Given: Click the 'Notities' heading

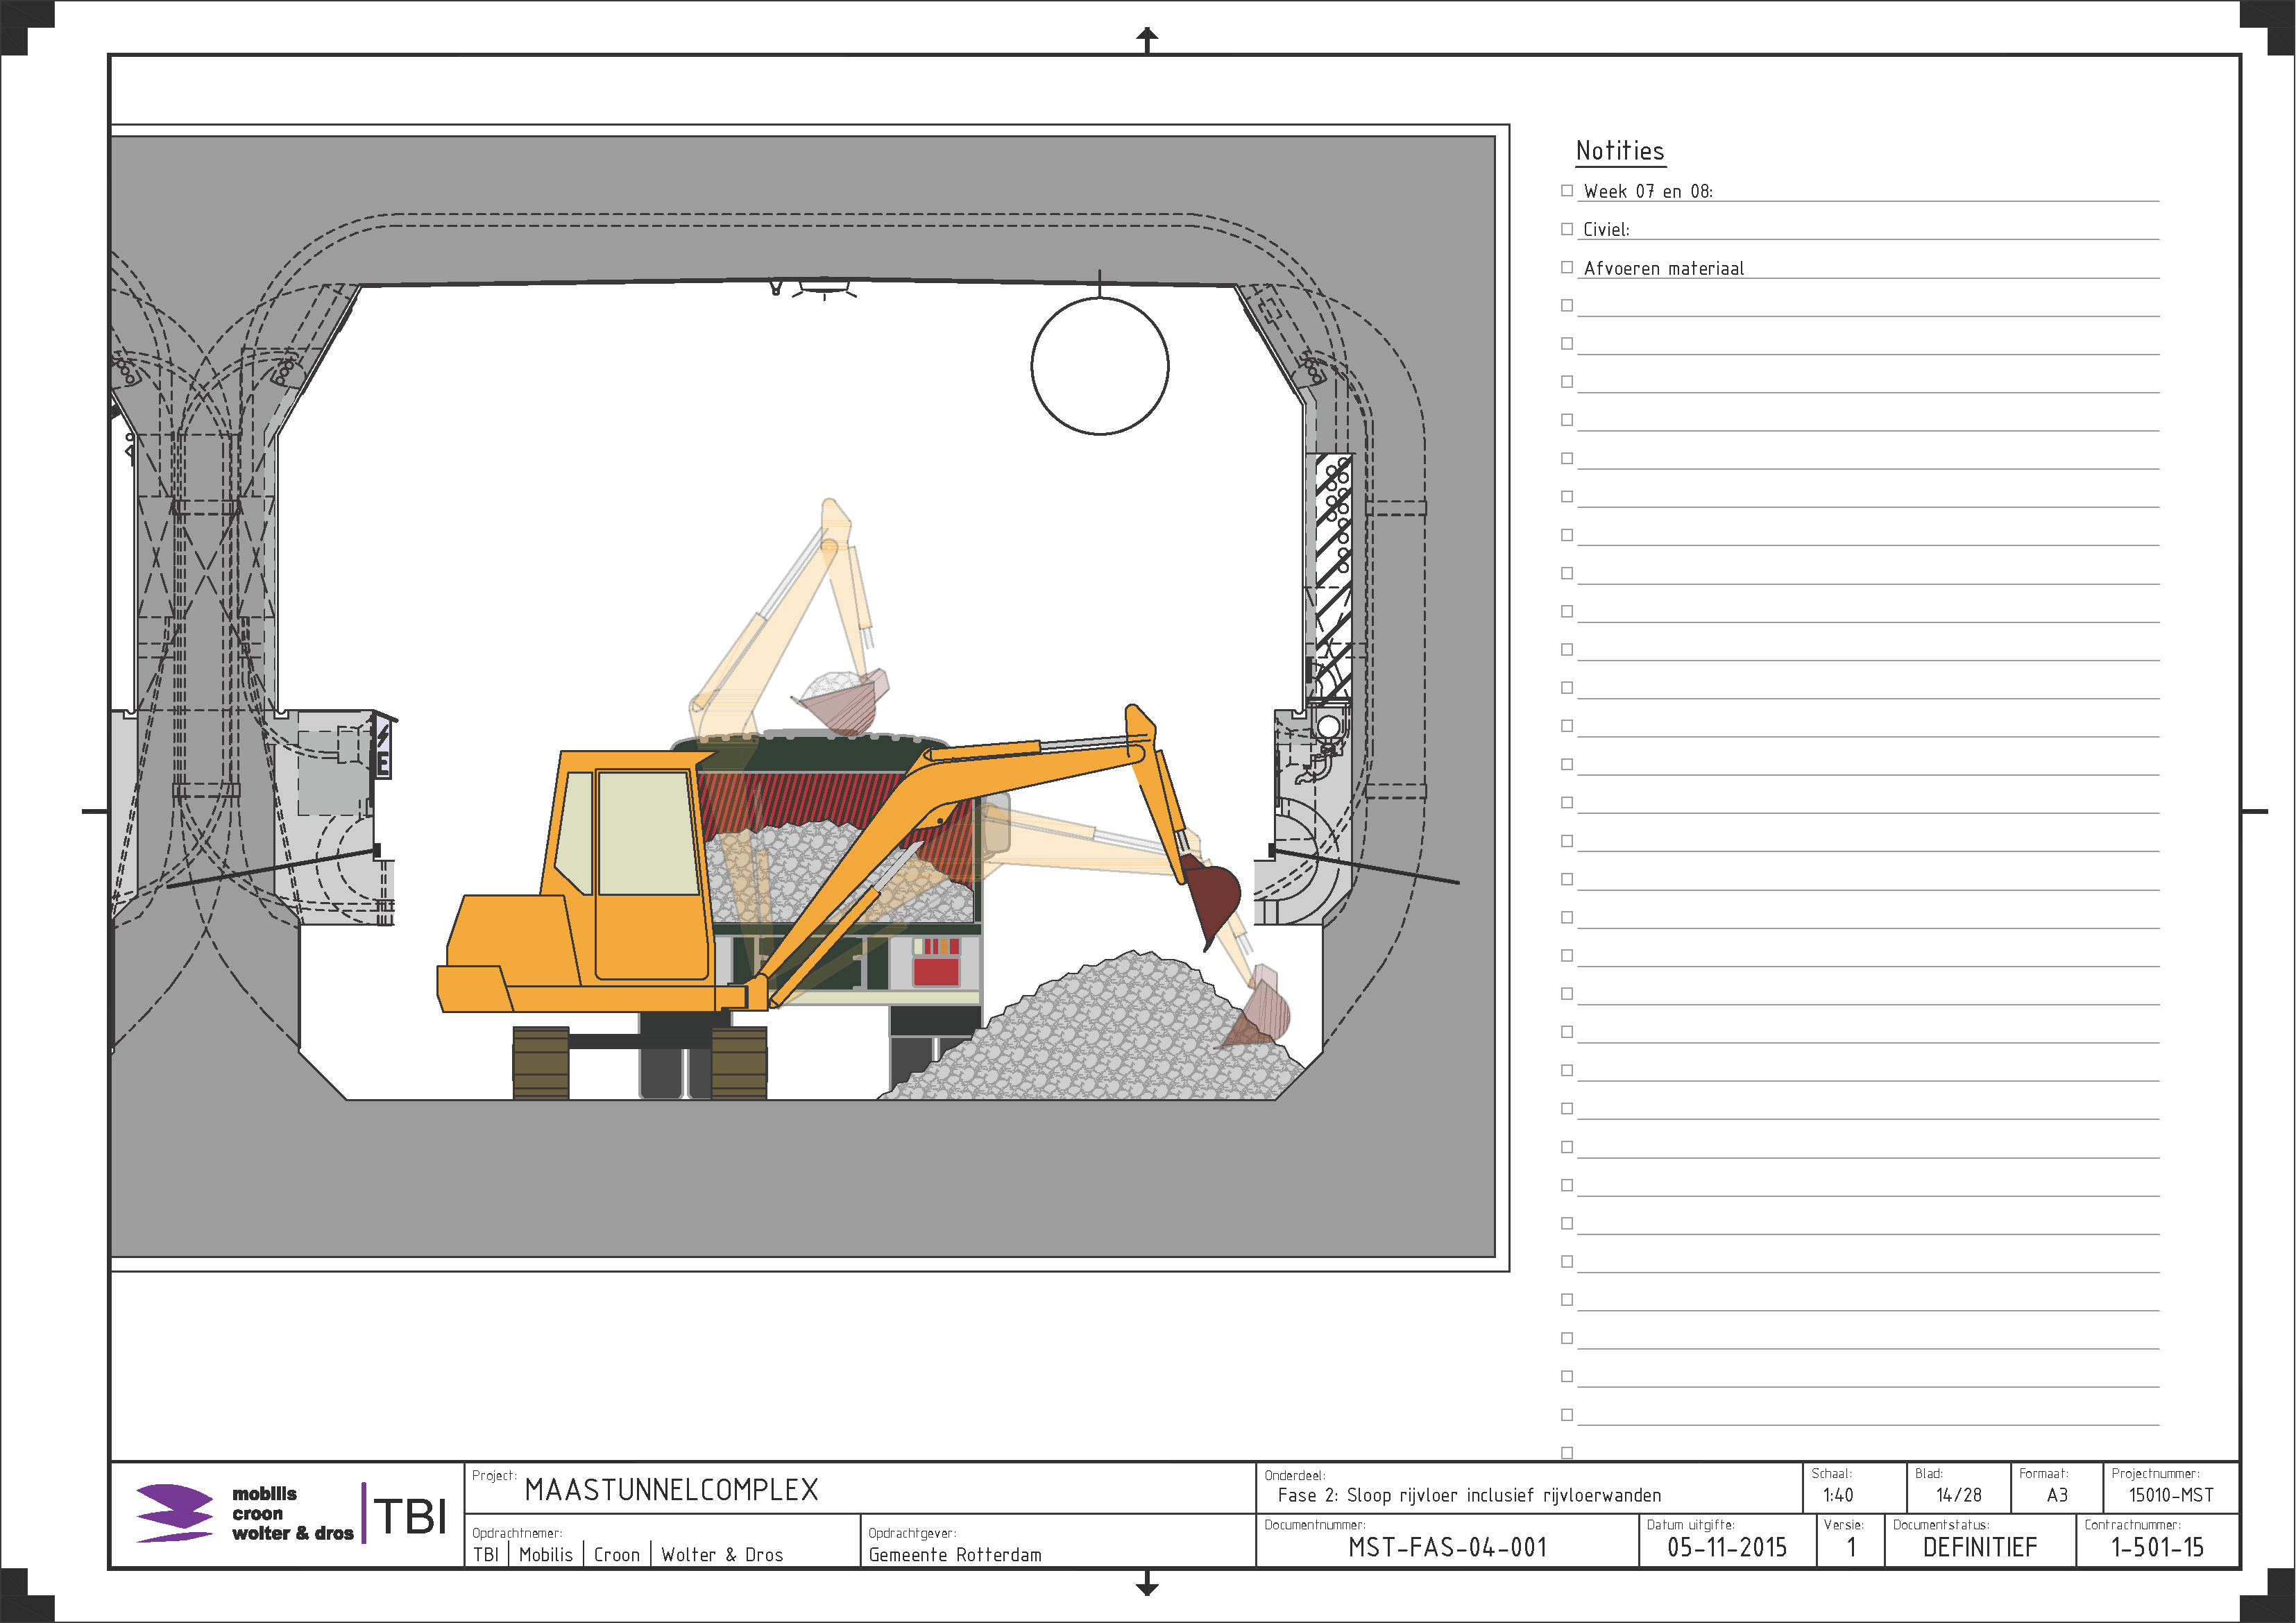Looking at the screenshot, I should tap(1620, 151).
